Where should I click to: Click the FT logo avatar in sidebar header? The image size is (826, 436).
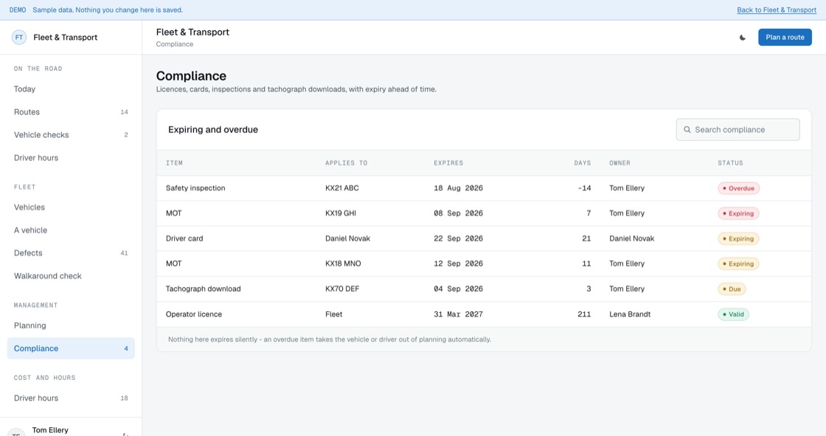tap(19, 38)
